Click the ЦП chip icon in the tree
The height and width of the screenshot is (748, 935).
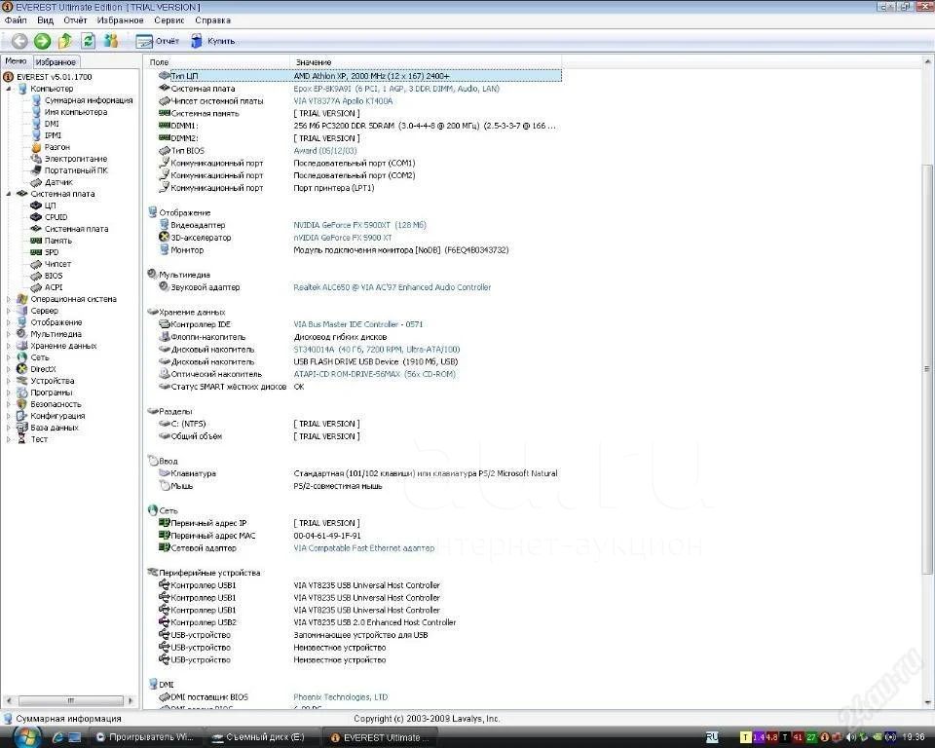(x=36, y=206)
